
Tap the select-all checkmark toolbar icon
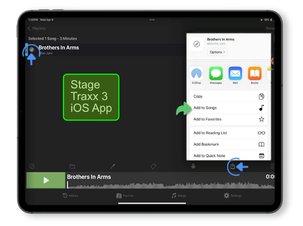32,166
